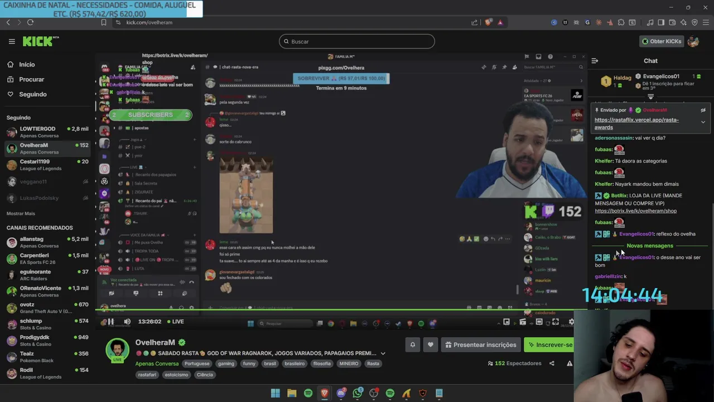
Task: Open the Brave Shields lion icon
Action: [488, 22]
